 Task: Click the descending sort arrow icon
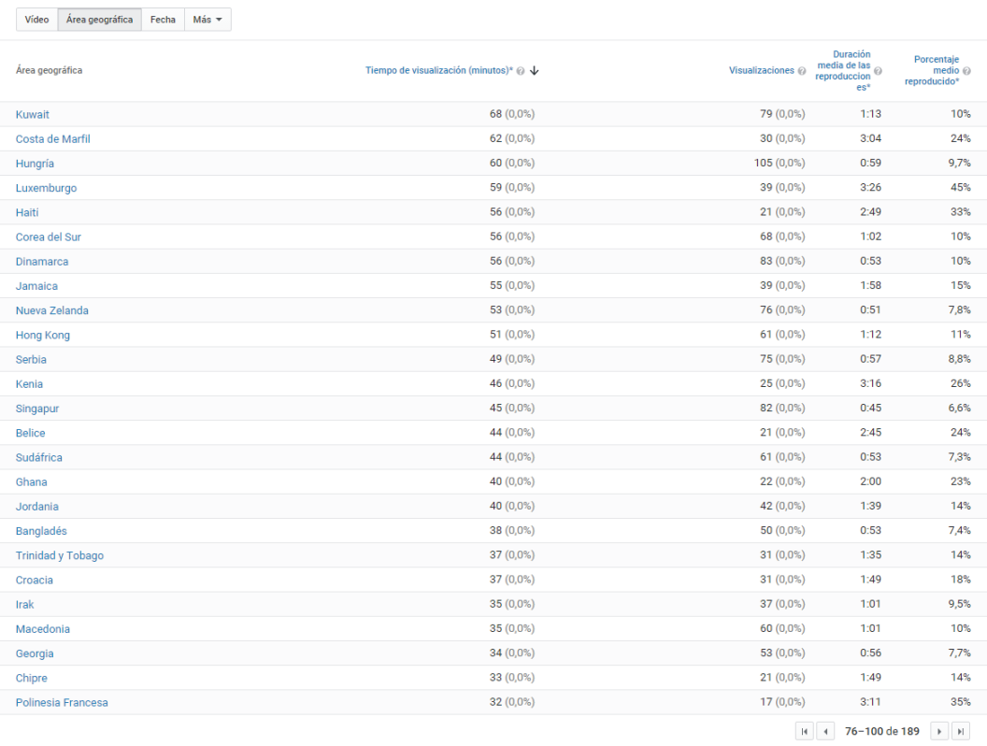[535, 71]
